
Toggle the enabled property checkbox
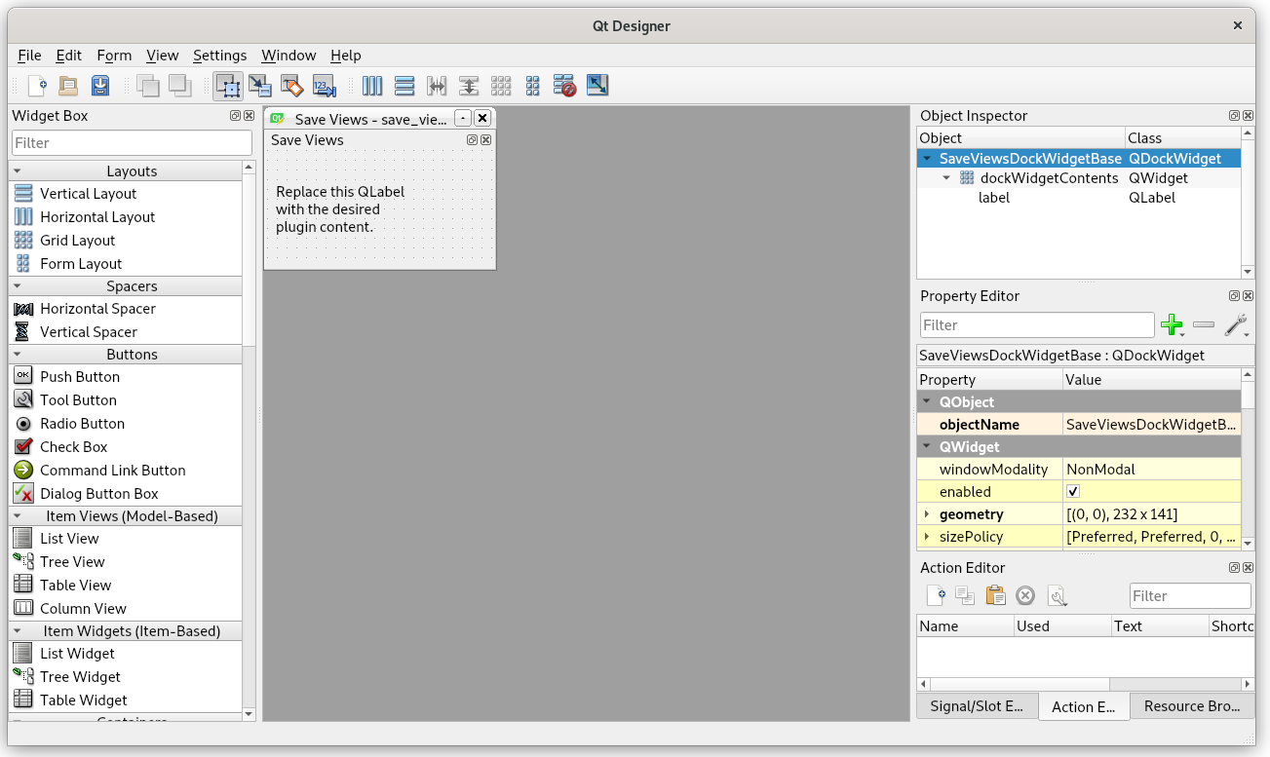point(1073,492)
